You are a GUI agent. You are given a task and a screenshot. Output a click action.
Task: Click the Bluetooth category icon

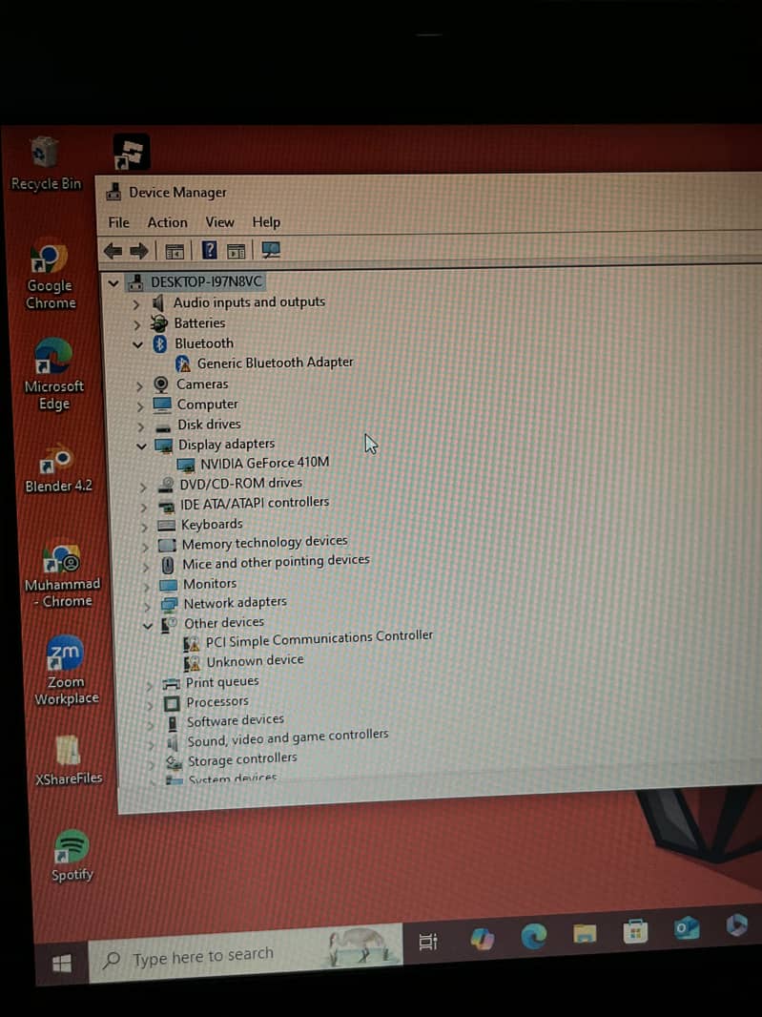(159, 343)
